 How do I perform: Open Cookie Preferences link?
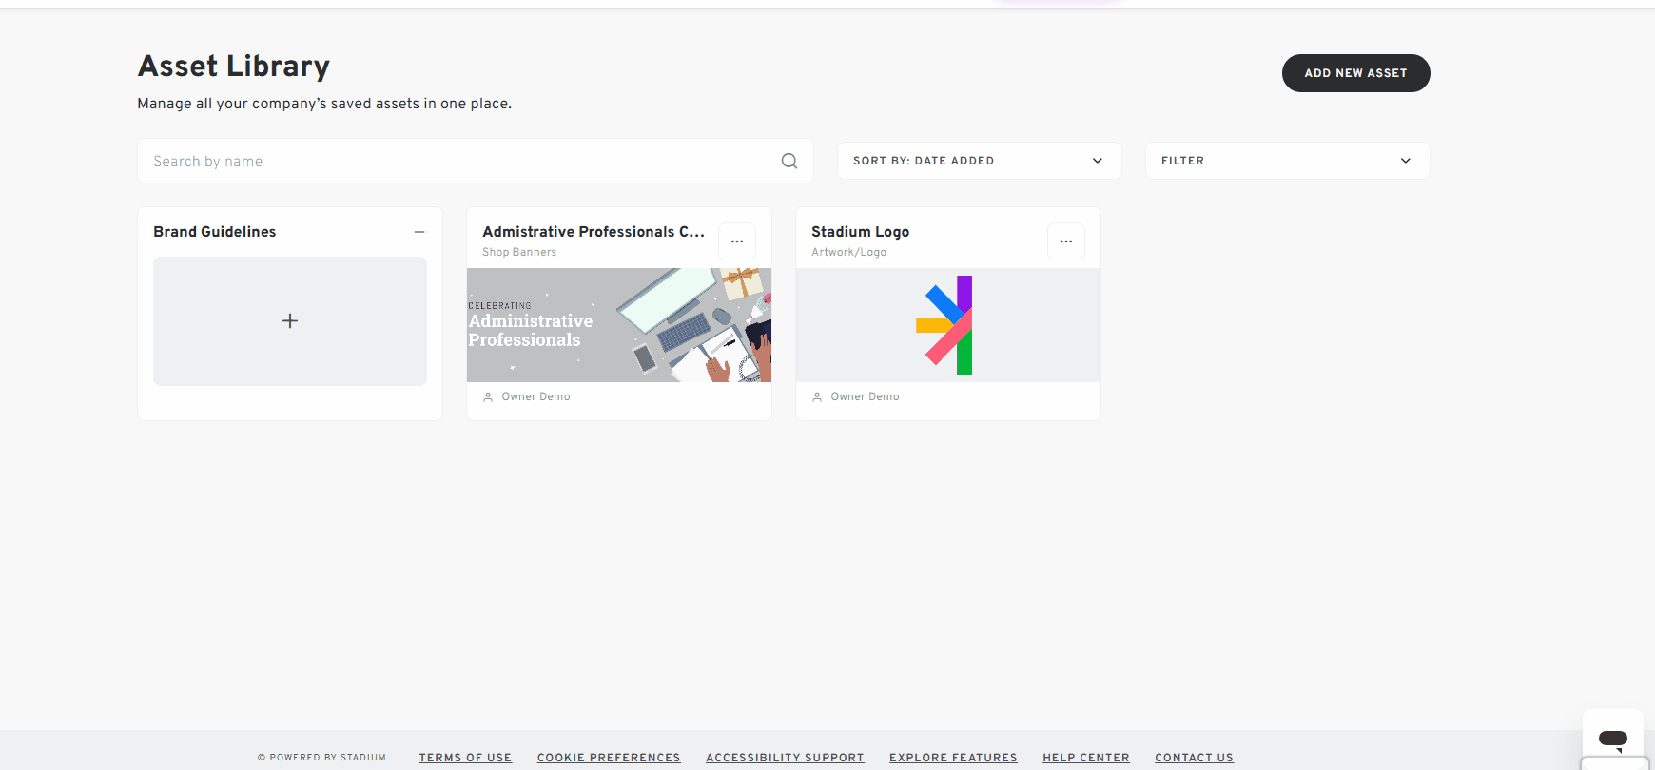click(x=609, y=758)
